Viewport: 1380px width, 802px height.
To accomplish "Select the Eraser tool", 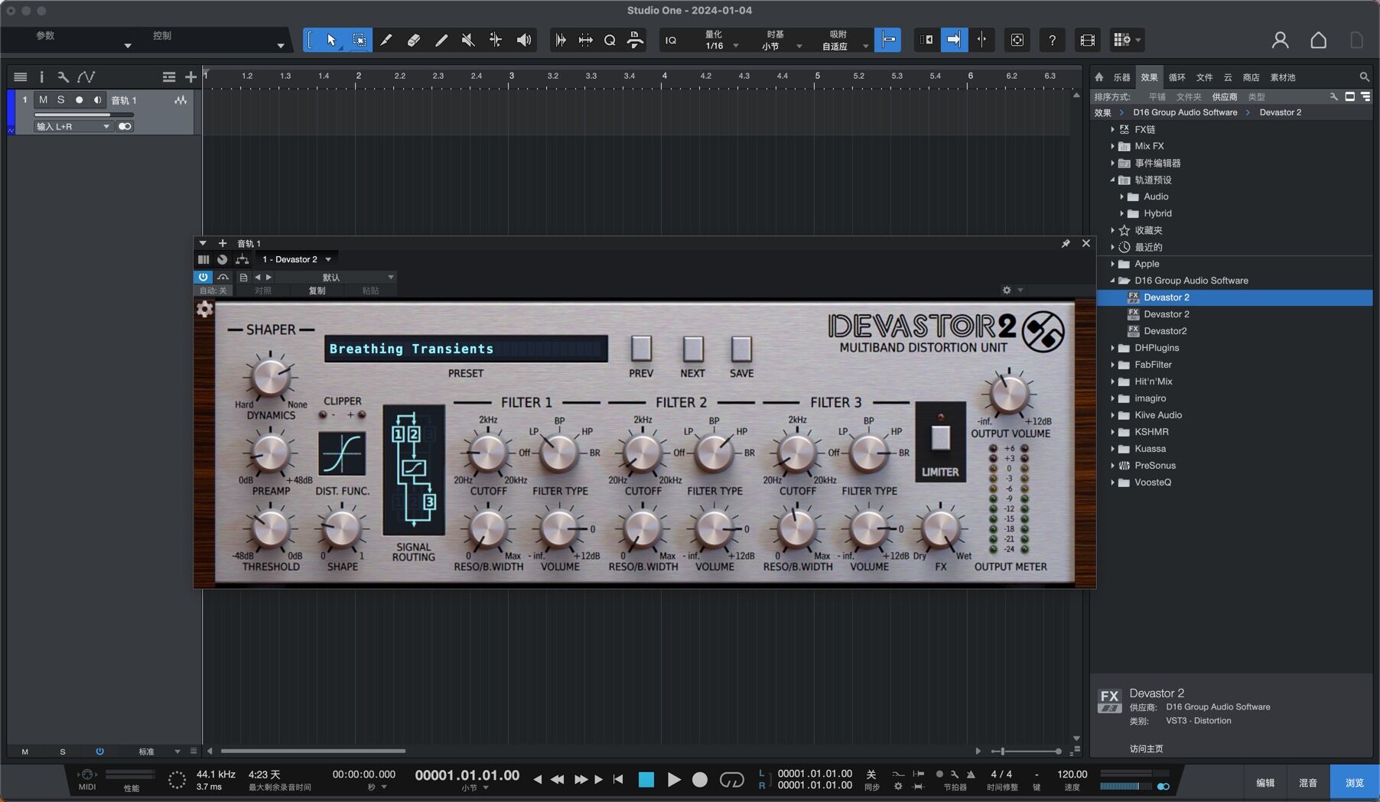I will click(x=414, y=40).
